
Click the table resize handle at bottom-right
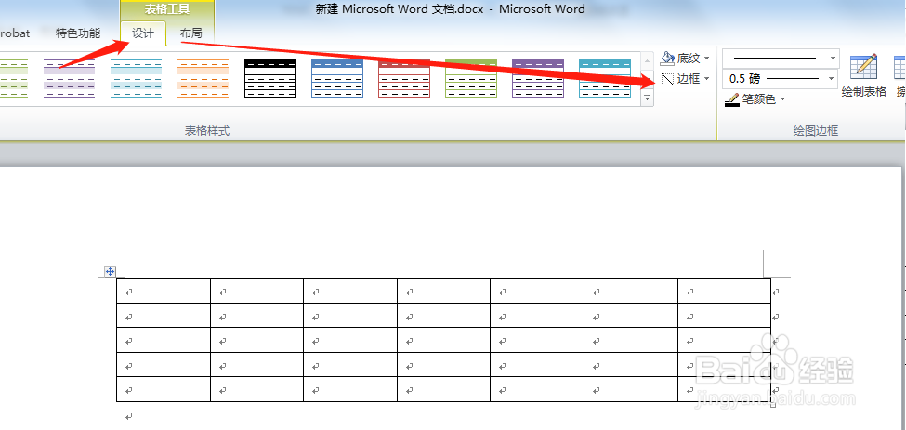coord(774,405)
